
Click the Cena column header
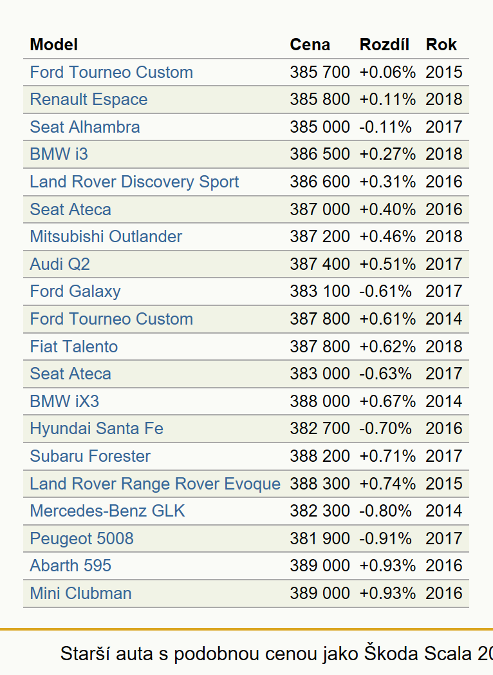(x=310, y=45)
